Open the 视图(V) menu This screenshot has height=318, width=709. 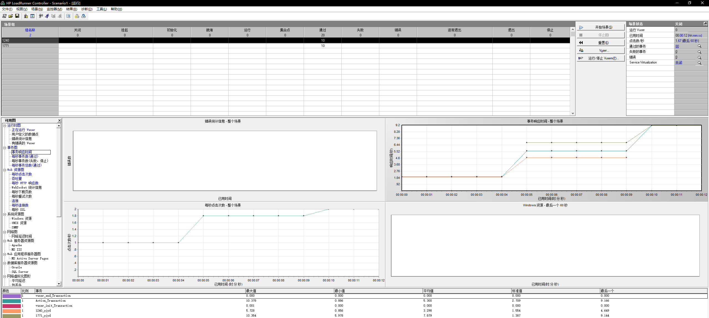coord(22,9)
